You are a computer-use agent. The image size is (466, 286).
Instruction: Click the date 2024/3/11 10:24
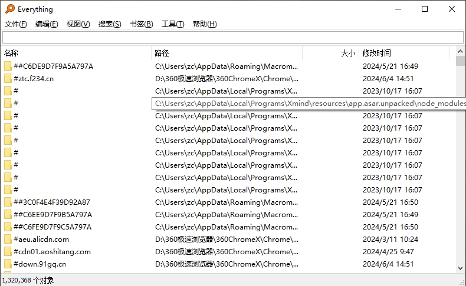click(x=390, y=239)
